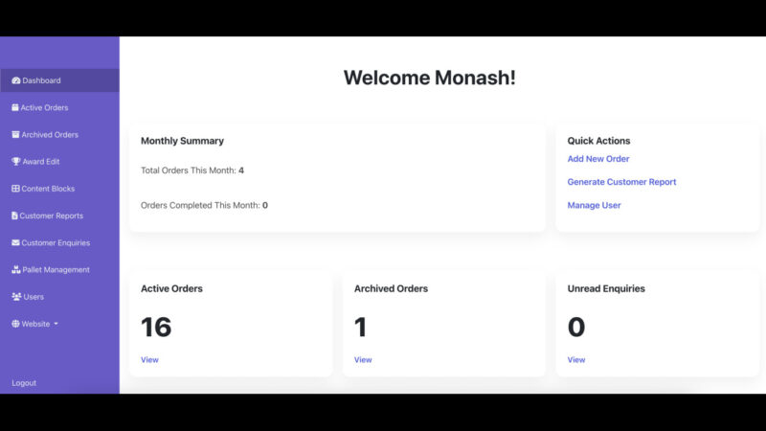View the Unread Enquiries list
Screen dimensions: 766x431
[575, 360]
